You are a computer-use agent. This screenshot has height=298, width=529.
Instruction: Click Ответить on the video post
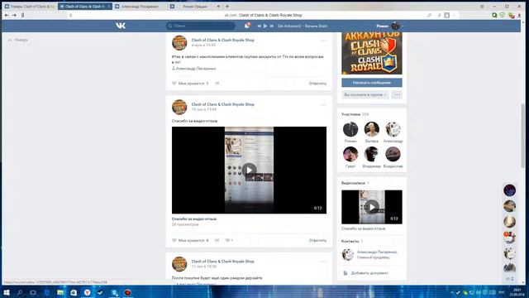(317, 240)
